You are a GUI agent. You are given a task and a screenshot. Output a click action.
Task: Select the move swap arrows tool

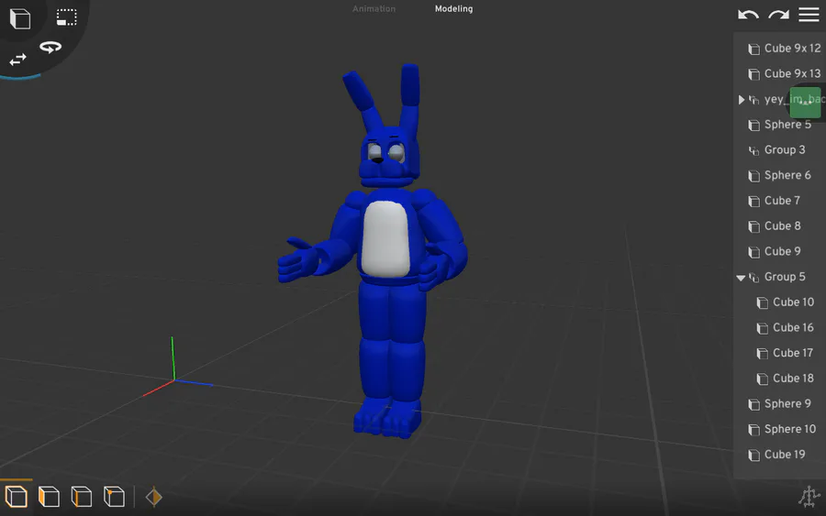tap(18, 60)
